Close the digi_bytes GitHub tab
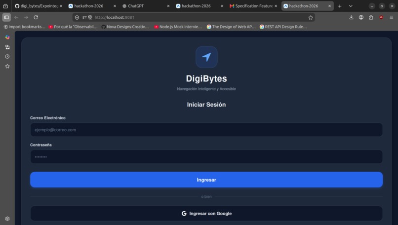The width and height of the screenshot is (398, 225). tap(61, 6)
